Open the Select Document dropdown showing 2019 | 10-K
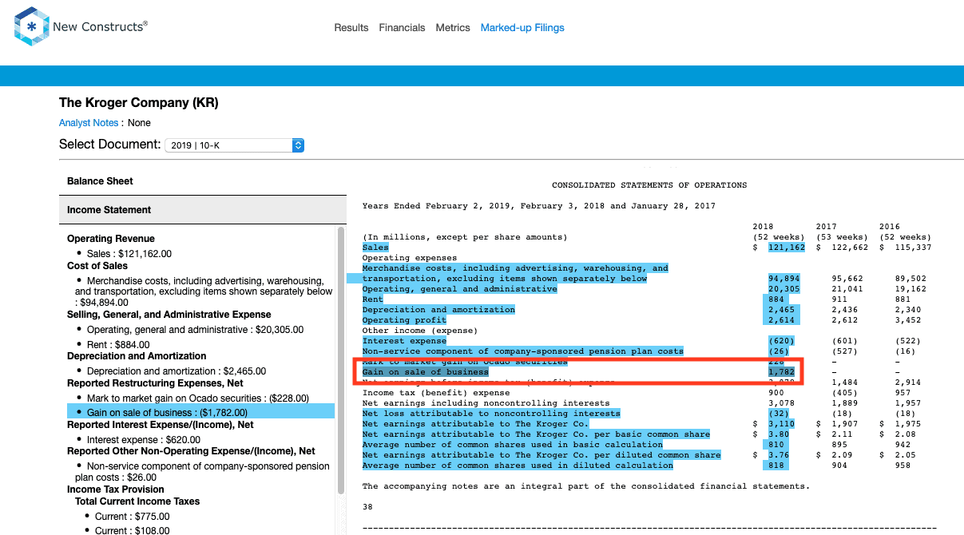The image size is (964, 535). (234, 145)
